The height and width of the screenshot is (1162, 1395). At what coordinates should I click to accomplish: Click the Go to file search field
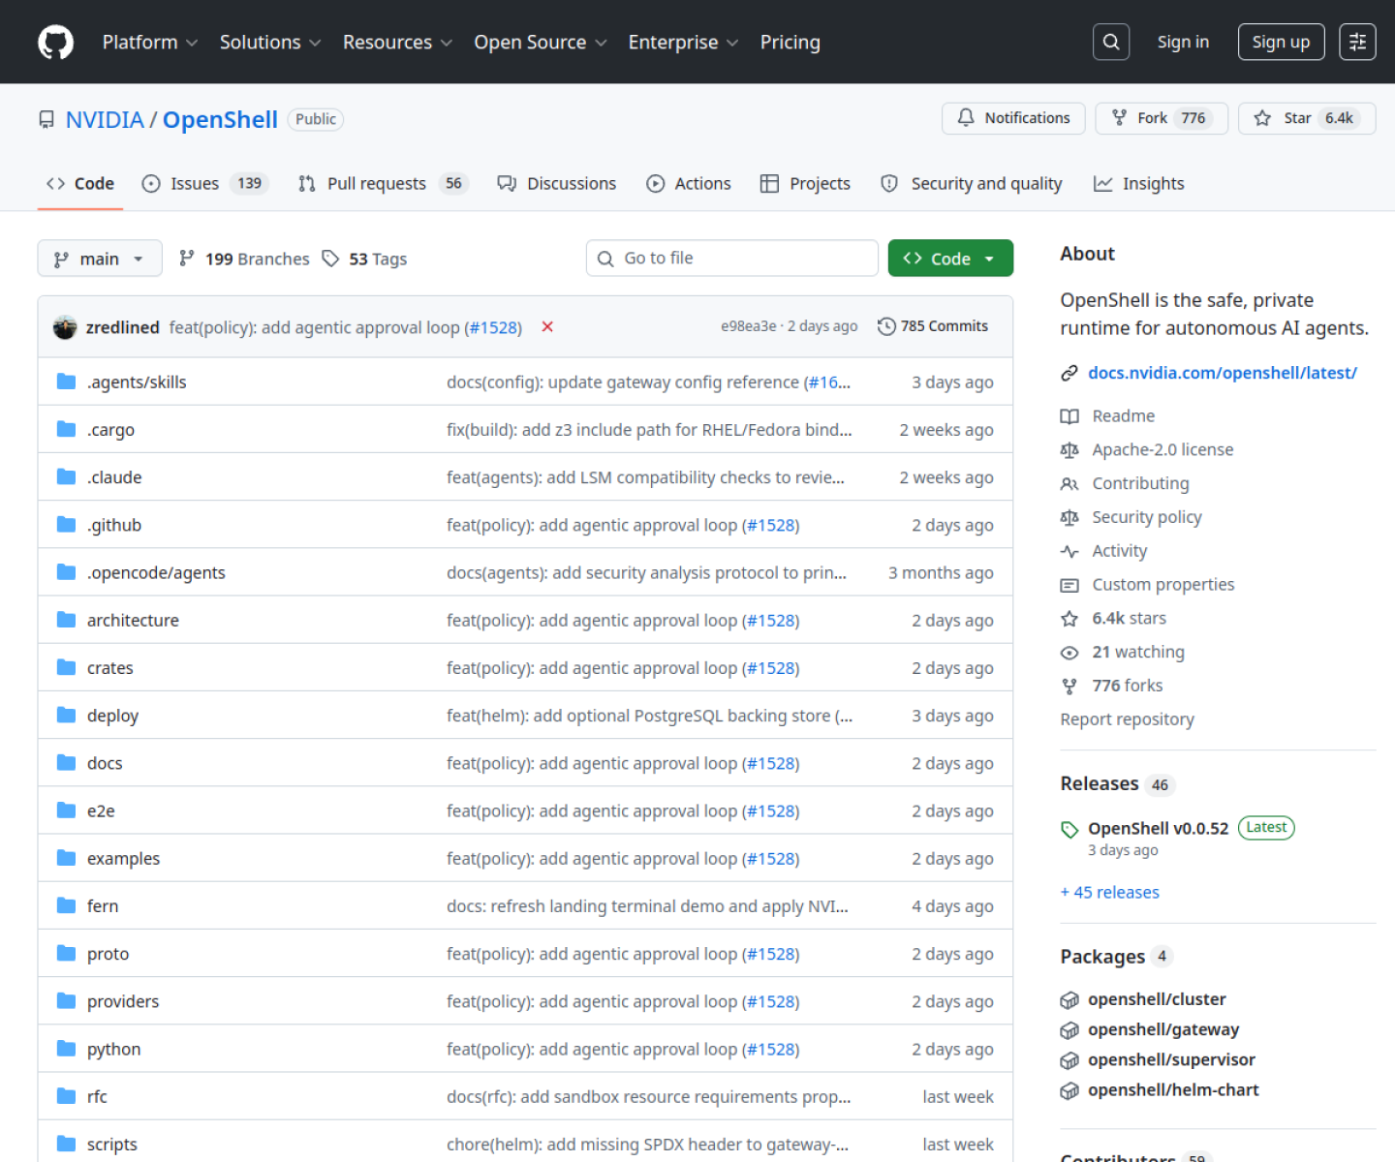[731, 259]
